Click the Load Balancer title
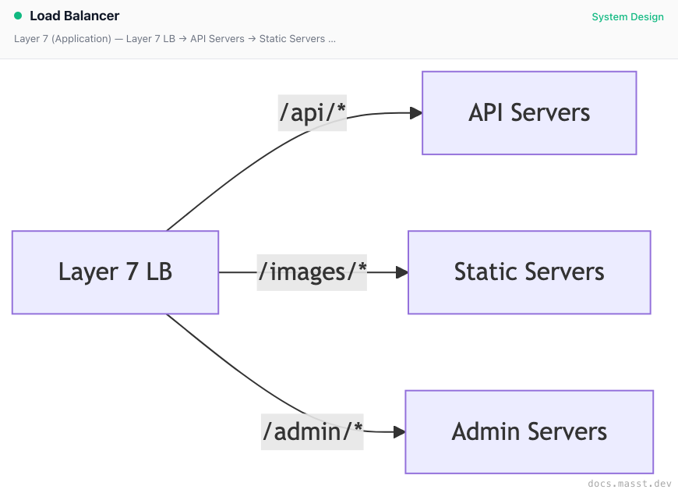 point(74,16)
